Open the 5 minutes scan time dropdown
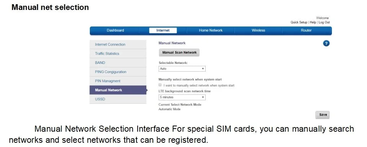 (182, 97)
